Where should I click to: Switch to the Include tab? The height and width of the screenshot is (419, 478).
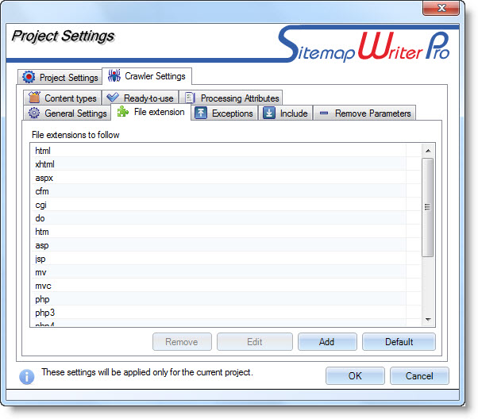click(285, 113)
